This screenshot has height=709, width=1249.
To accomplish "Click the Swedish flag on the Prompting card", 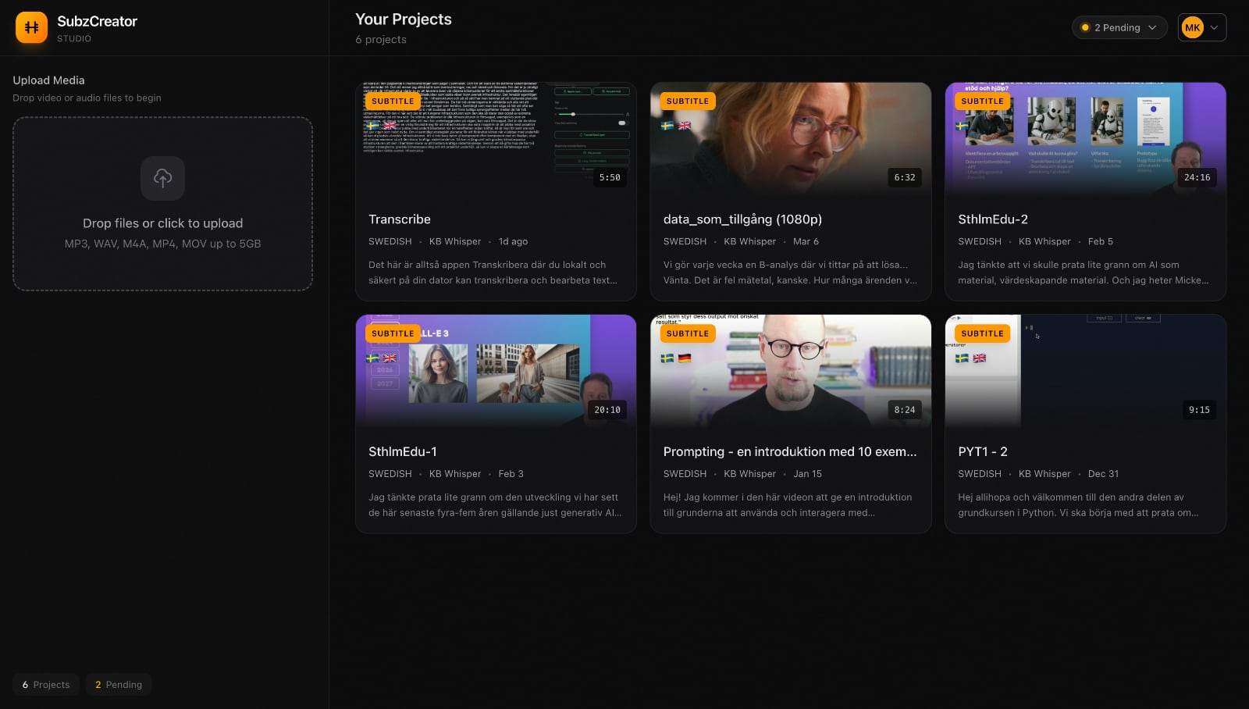I will (x=667, y=358).
